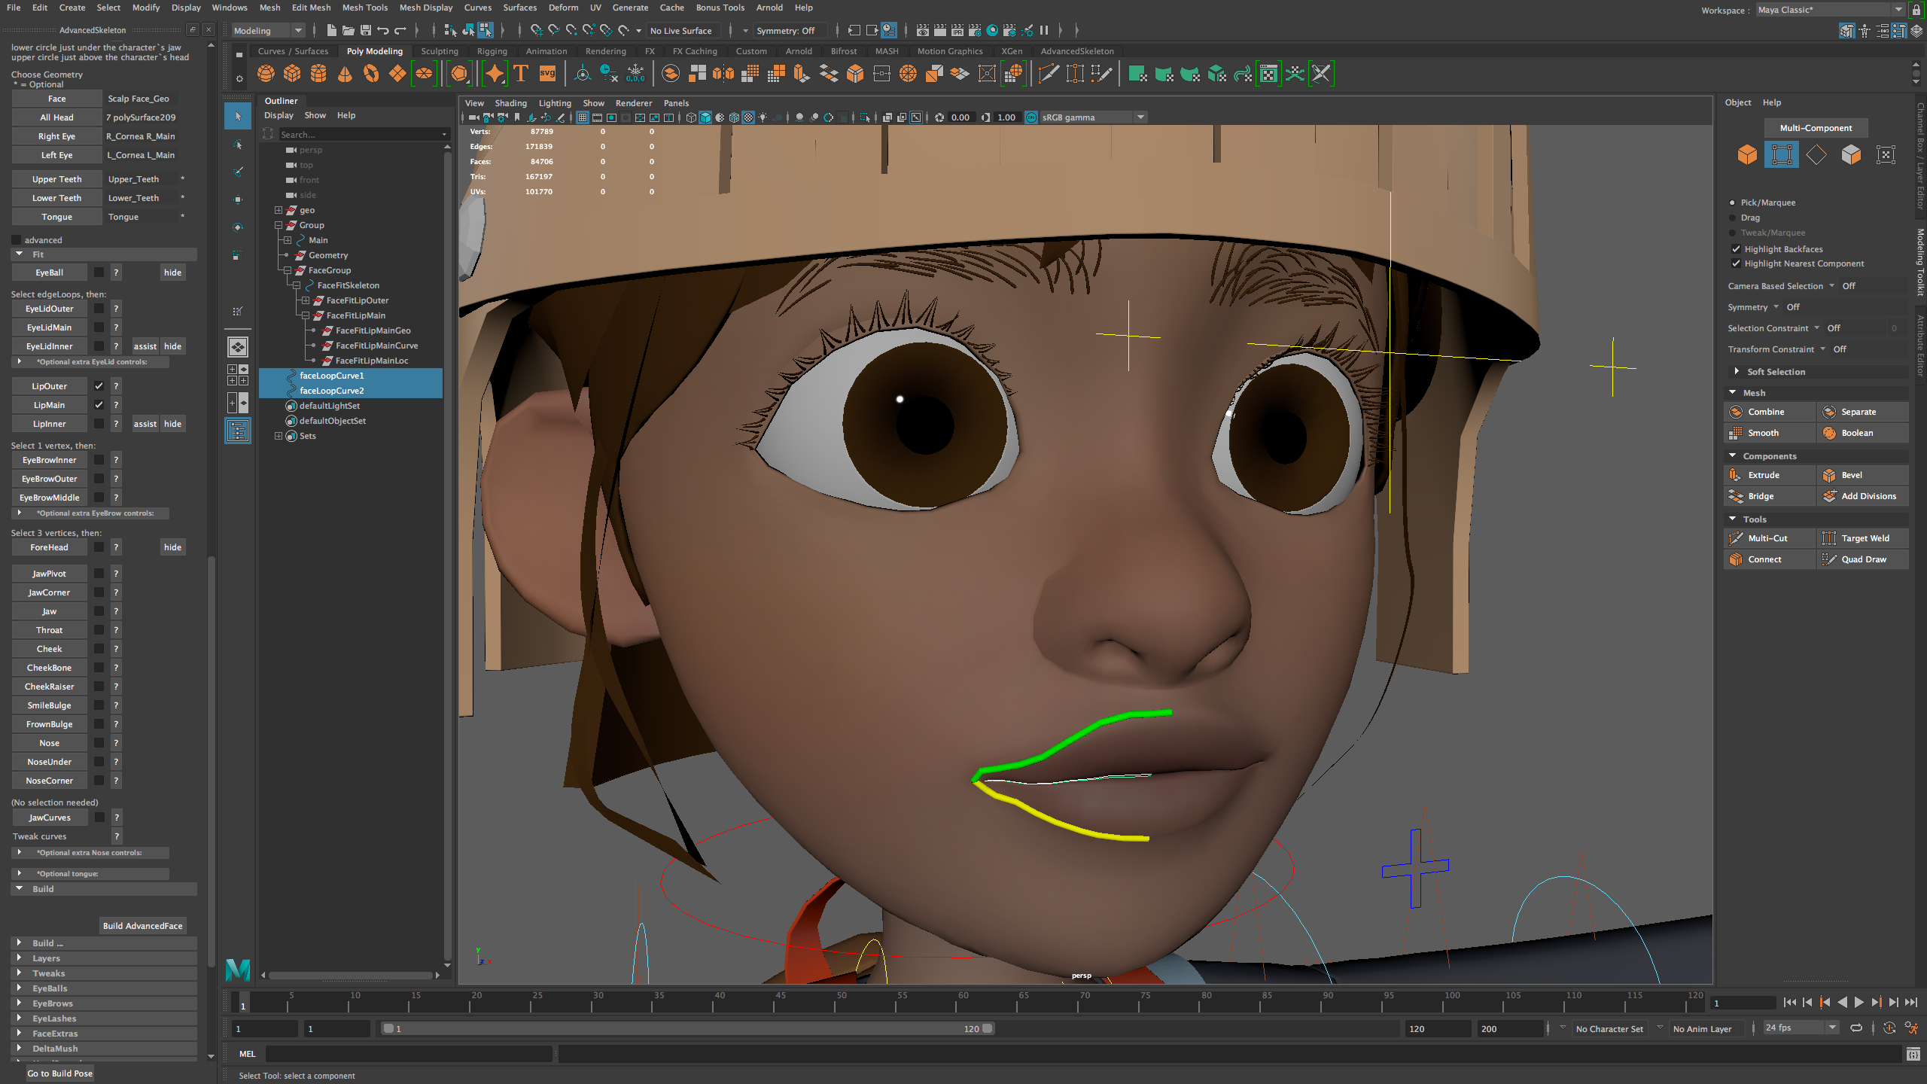Open the Mesh Tools menu
The height and width of the screenshot is (1084, 1927).
[x=364, y=8]
